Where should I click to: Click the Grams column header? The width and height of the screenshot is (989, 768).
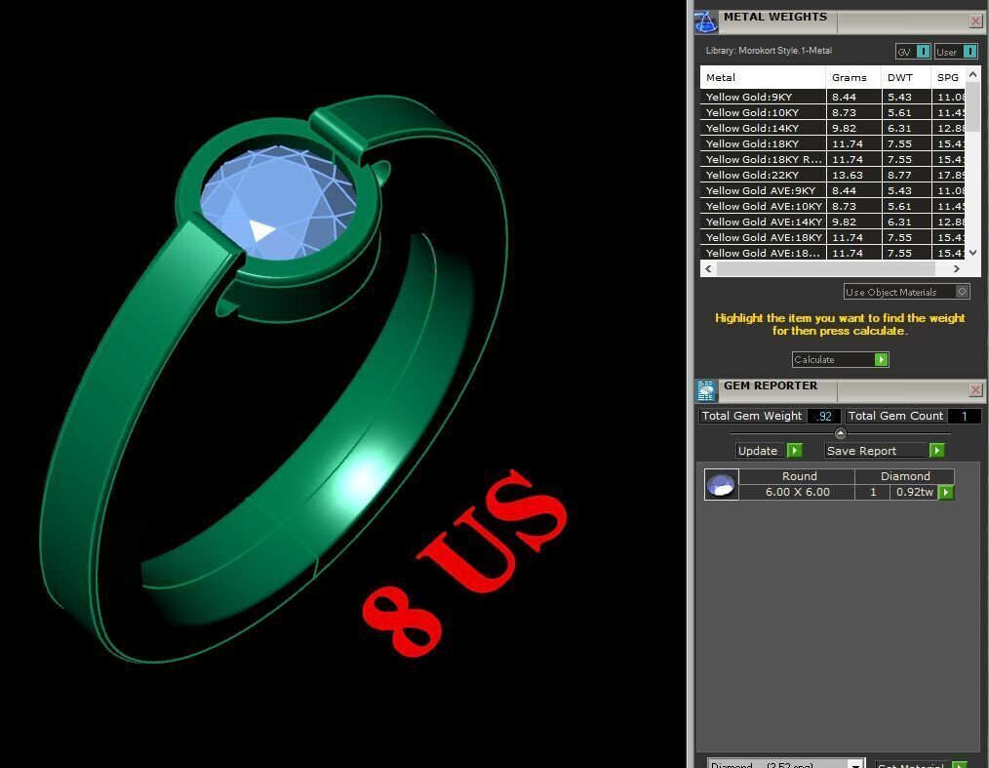pyautogui.click(x=853, y=78)
